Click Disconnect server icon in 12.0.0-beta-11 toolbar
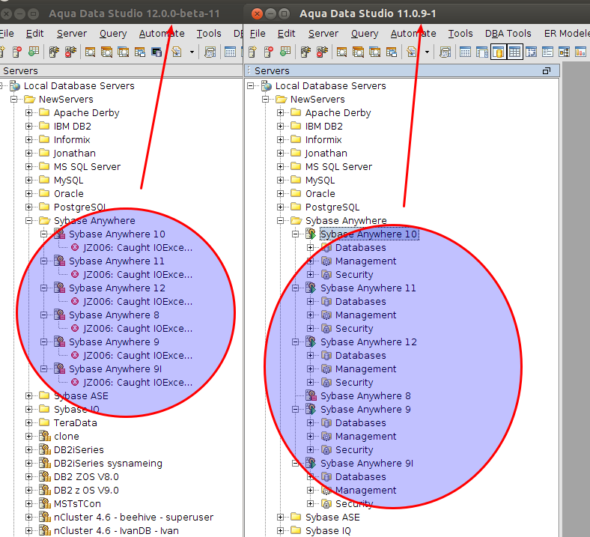Viewport: 590px width, 537px height. click(x=70, y=52)
